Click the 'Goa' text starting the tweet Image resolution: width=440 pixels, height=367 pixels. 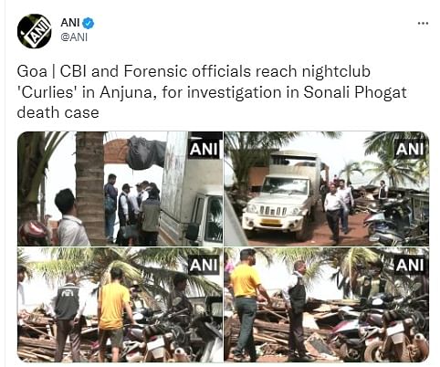(x=32, y=71)
